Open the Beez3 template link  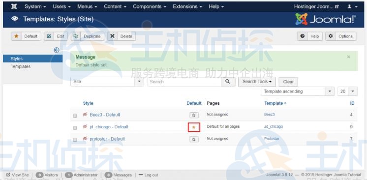[x=270, y=115]
